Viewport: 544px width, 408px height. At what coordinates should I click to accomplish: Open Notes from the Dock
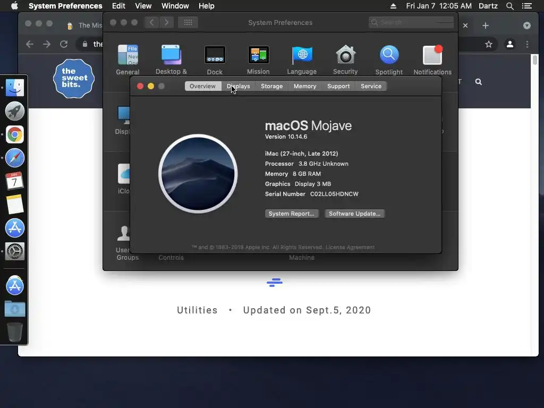point(14,205)
